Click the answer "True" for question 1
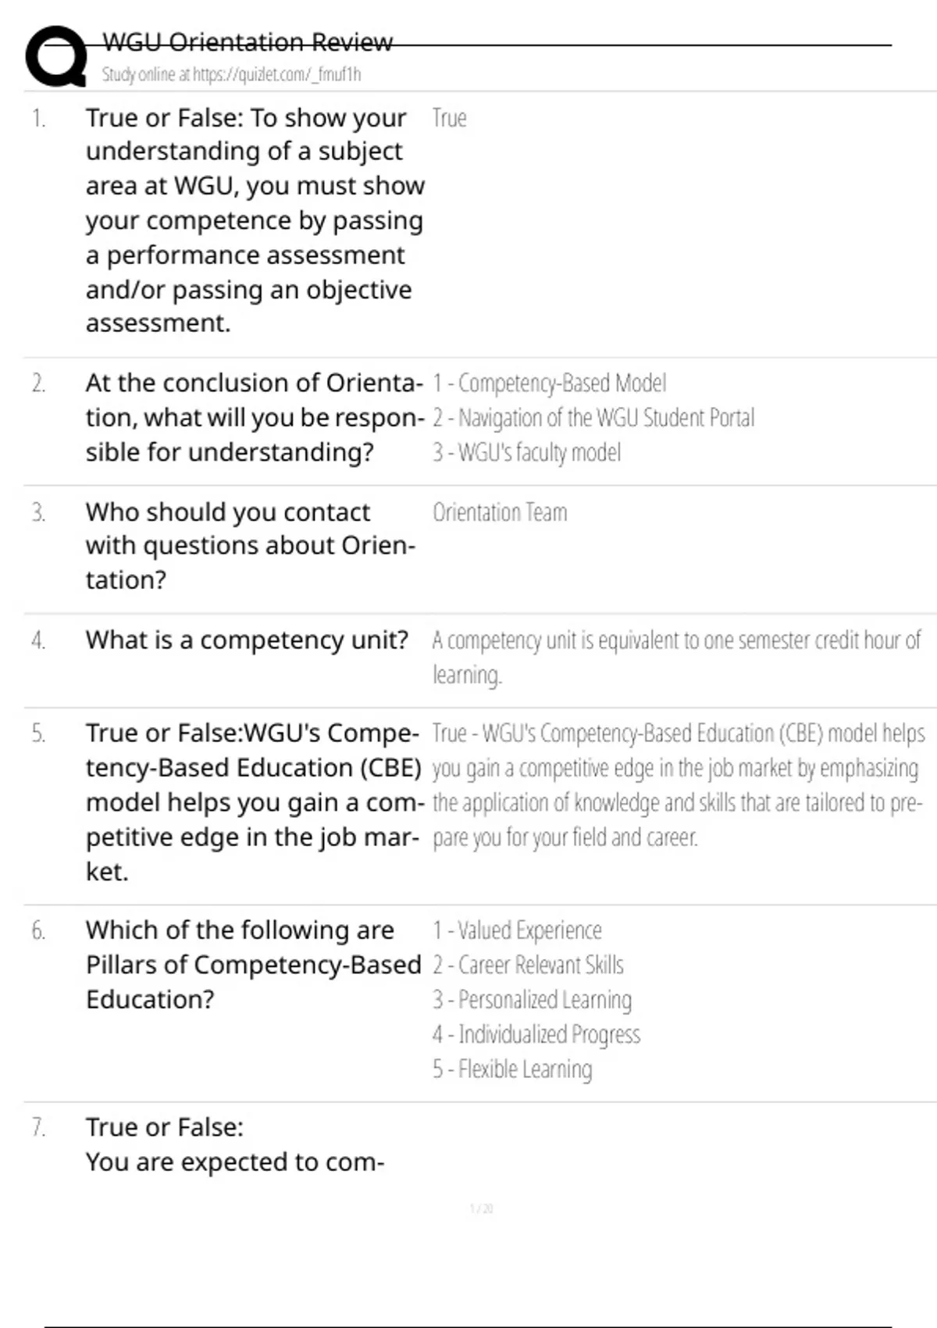 450,118
